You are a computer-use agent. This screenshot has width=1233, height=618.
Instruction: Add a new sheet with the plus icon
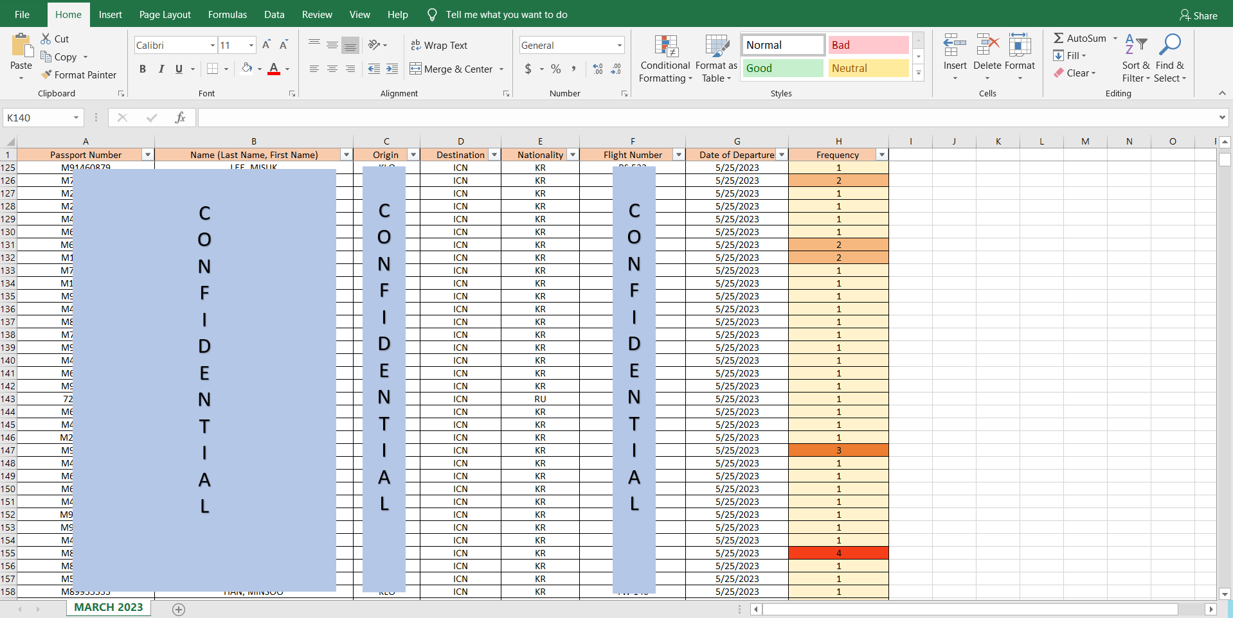tap(179, 609)
